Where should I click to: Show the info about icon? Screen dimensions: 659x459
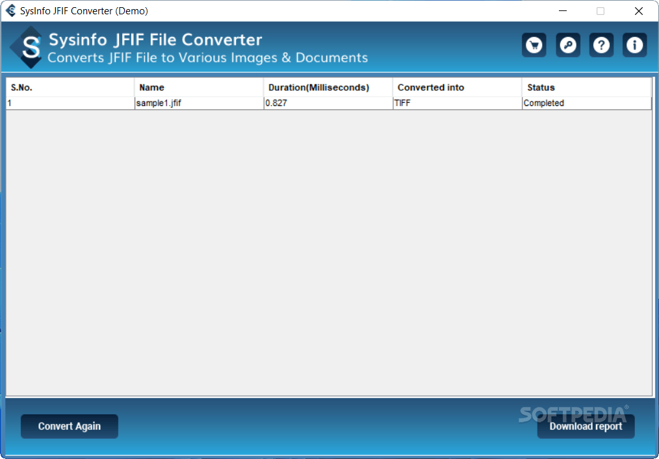point(634,45)
